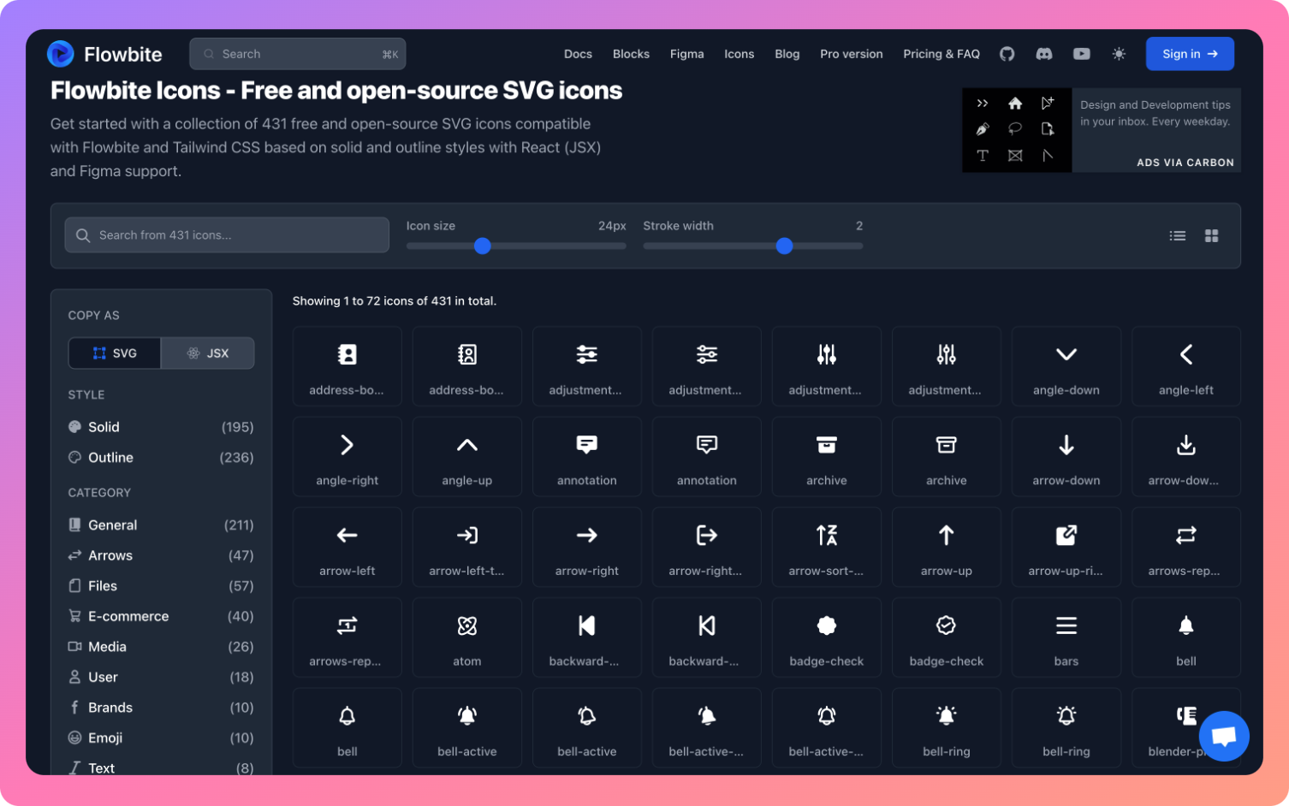Focus the Search from 431 icons field
This screenshot has height=806, width=1289.
click(x=227, y=235)
